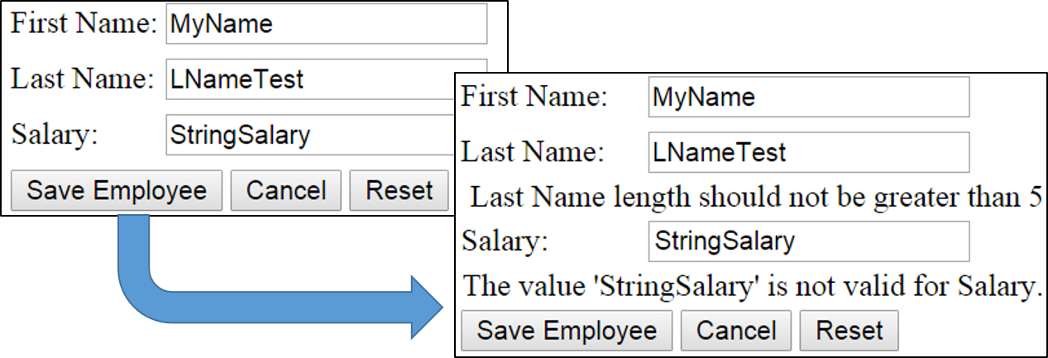Click the 'StringSalary is not valid' error text
The image size is (1048, 358).
pos(750,286)
